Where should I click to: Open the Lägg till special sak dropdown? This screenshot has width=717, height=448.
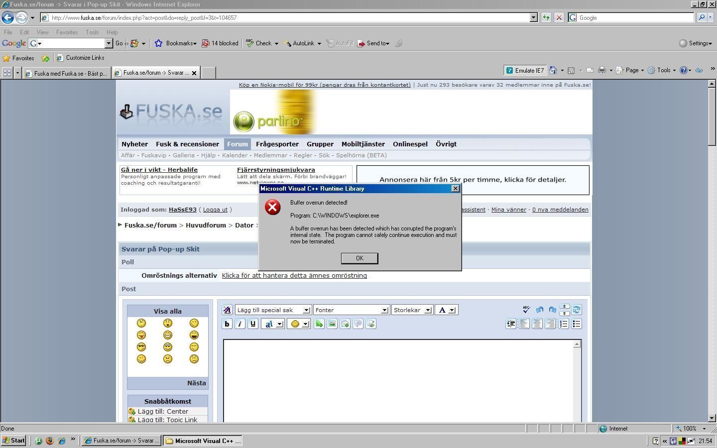[x=273, y=310]
